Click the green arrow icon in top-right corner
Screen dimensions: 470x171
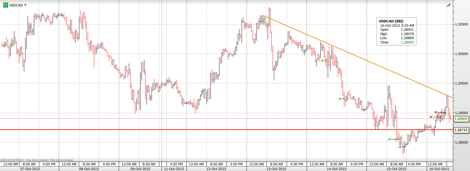click(x=448, y=5)
